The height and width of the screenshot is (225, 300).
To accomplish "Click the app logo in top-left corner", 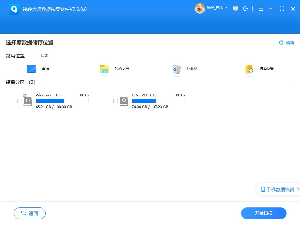I will coord(14,9).
